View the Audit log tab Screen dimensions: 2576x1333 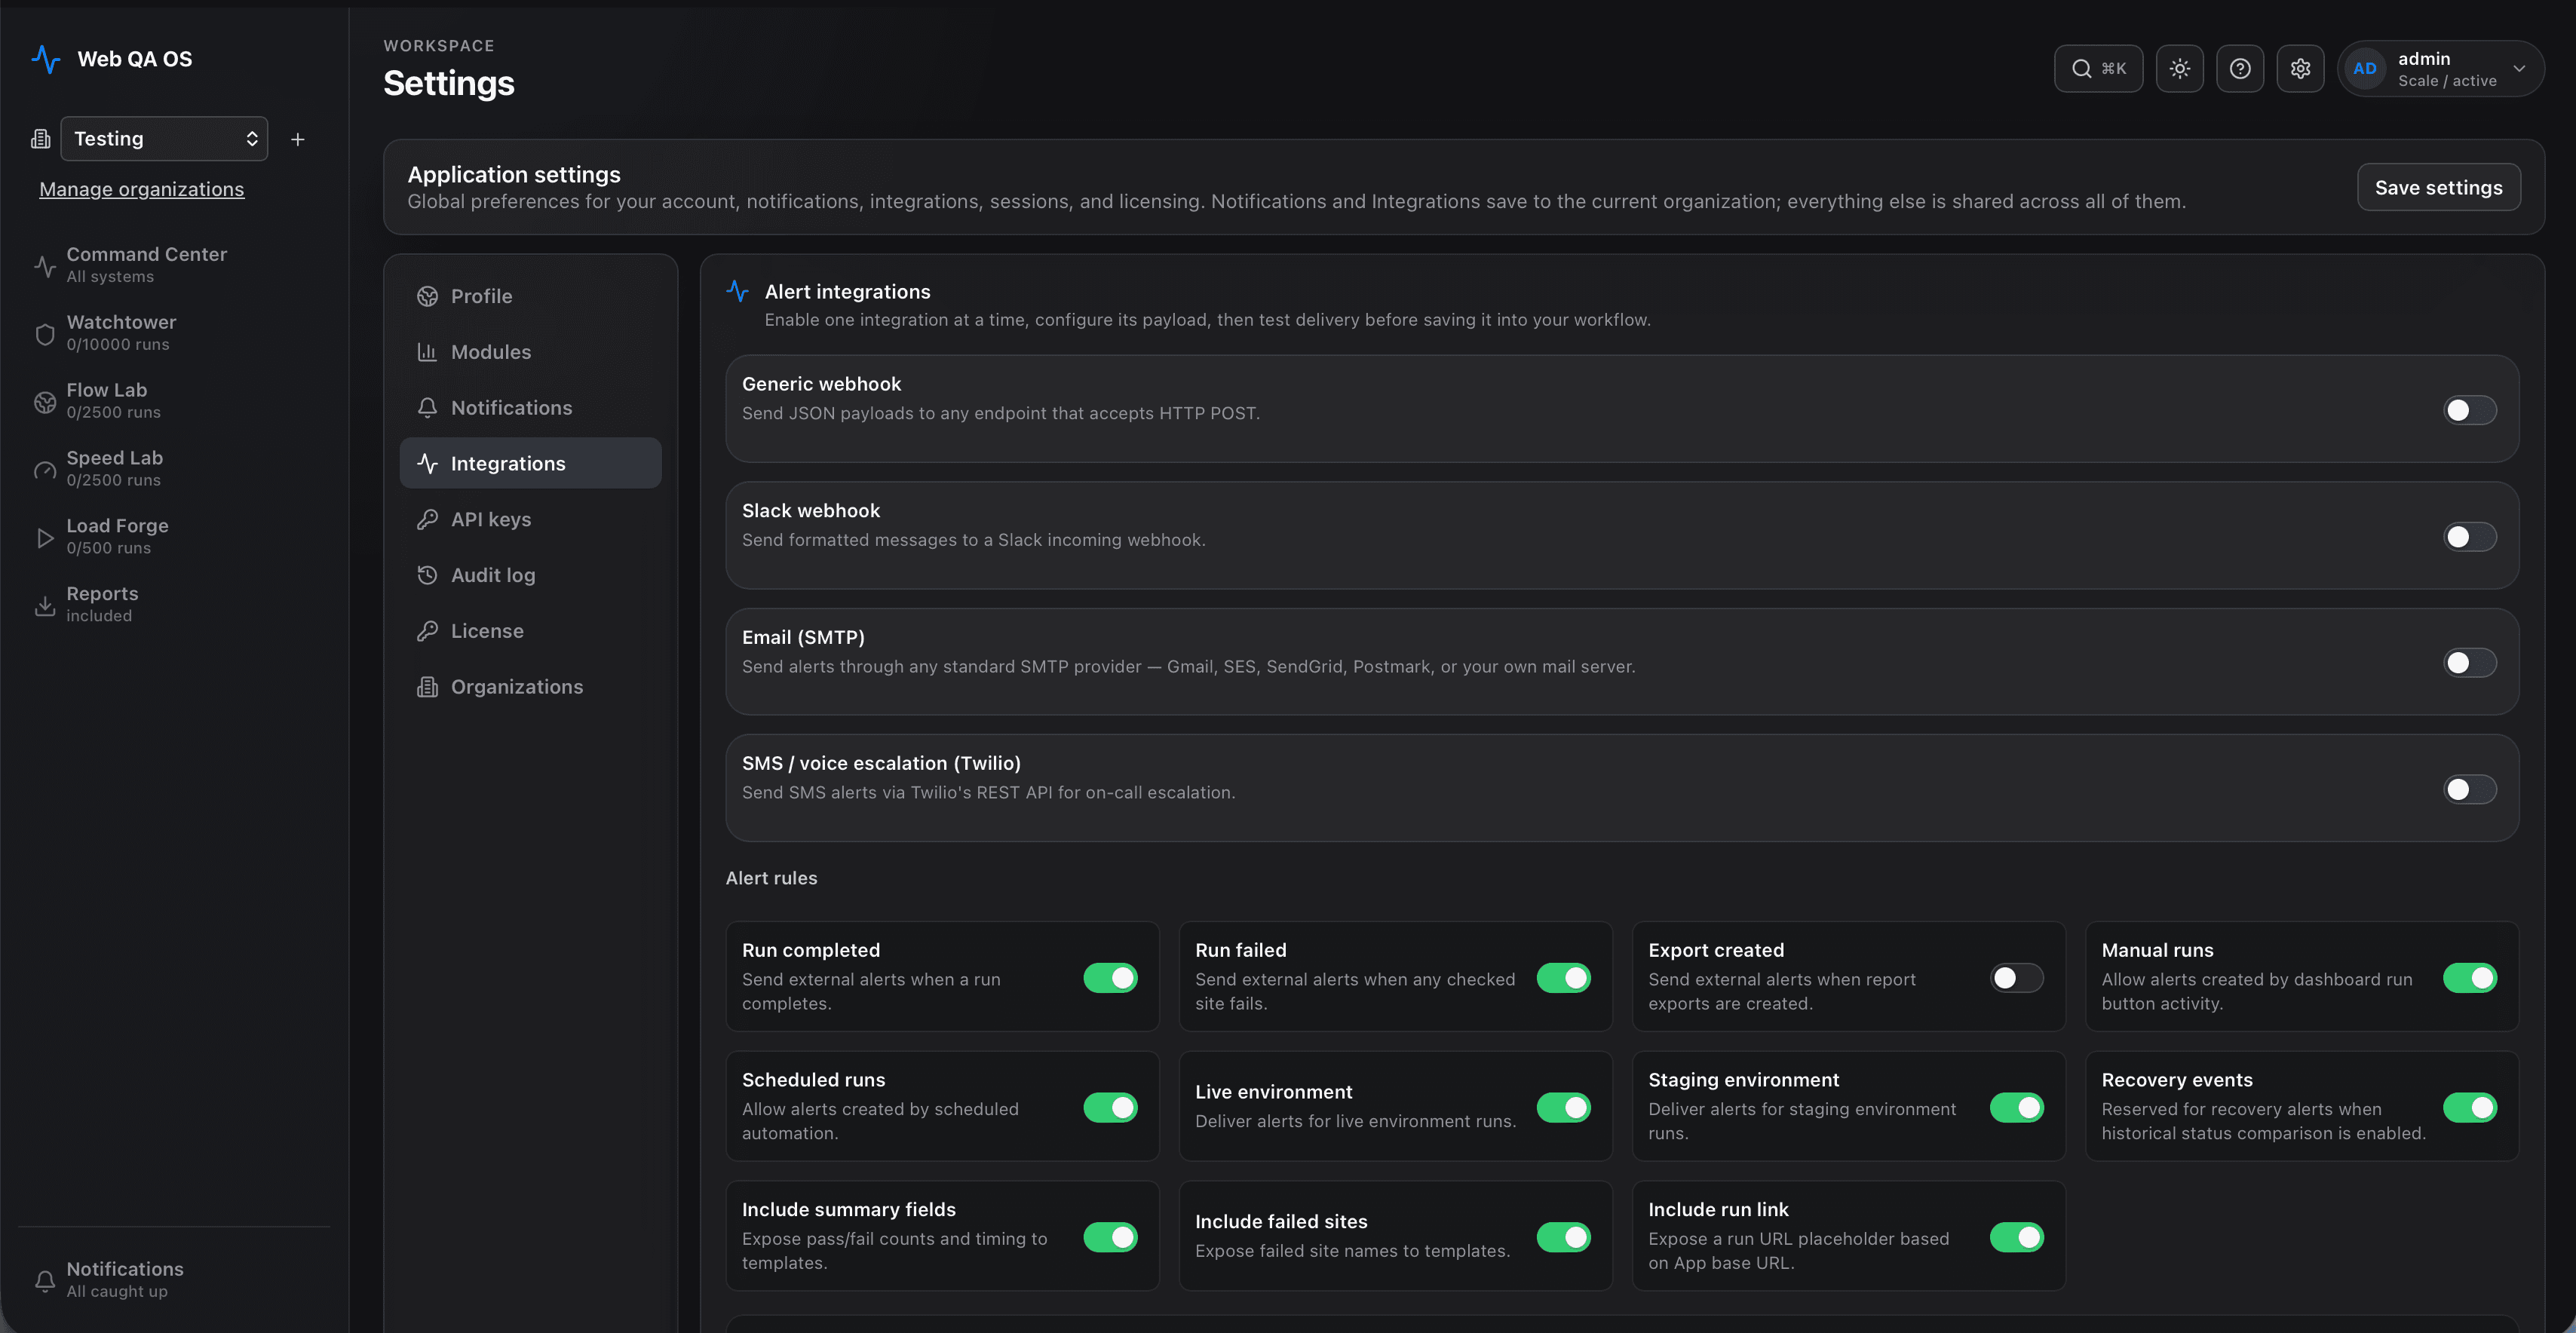[530, 575]
